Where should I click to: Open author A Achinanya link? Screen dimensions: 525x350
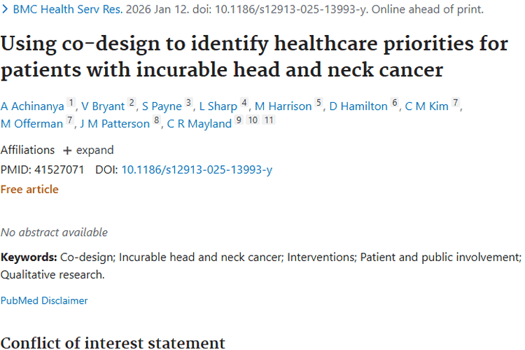32,106
